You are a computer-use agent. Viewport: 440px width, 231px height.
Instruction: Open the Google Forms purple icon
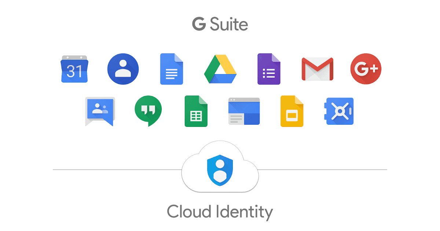[x=269, y=70]
